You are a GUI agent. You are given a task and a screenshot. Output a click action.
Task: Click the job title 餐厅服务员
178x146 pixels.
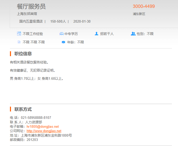(x=31, y=6)
